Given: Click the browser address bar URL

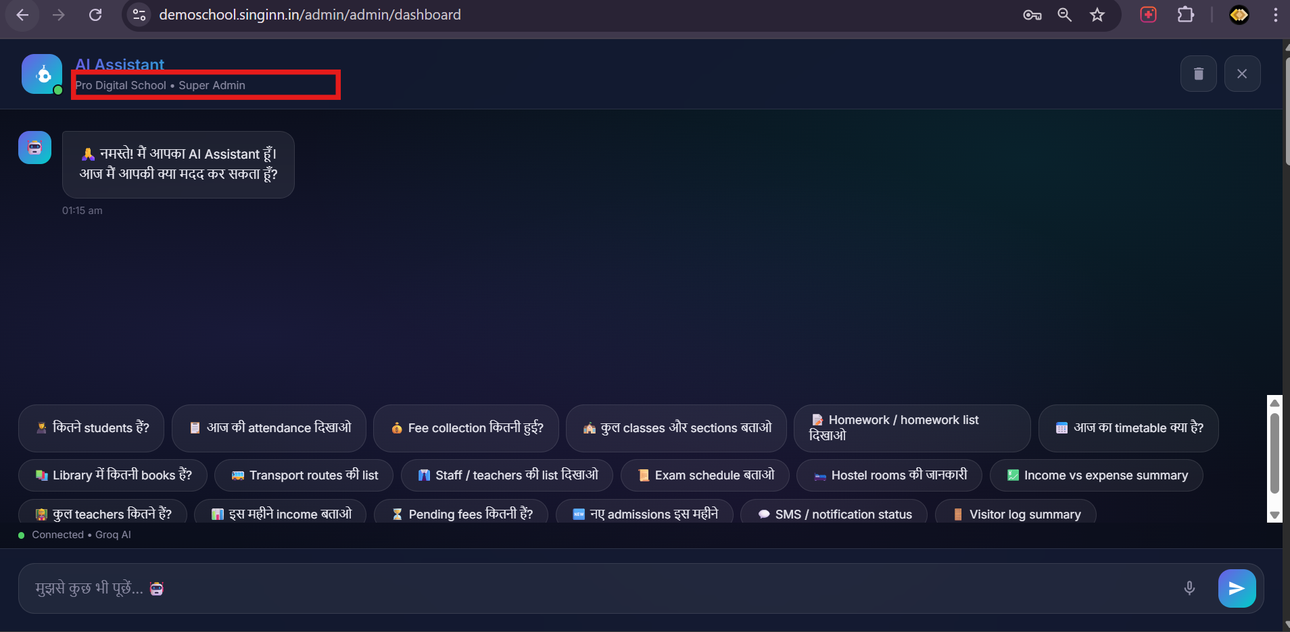Looking at the screenshot, I should (x=310, y=15).
